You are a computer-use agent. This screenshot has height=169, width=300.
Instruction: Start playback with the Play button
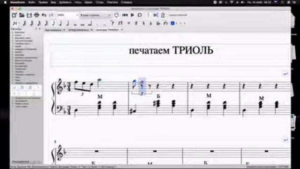tap(132, 15)
